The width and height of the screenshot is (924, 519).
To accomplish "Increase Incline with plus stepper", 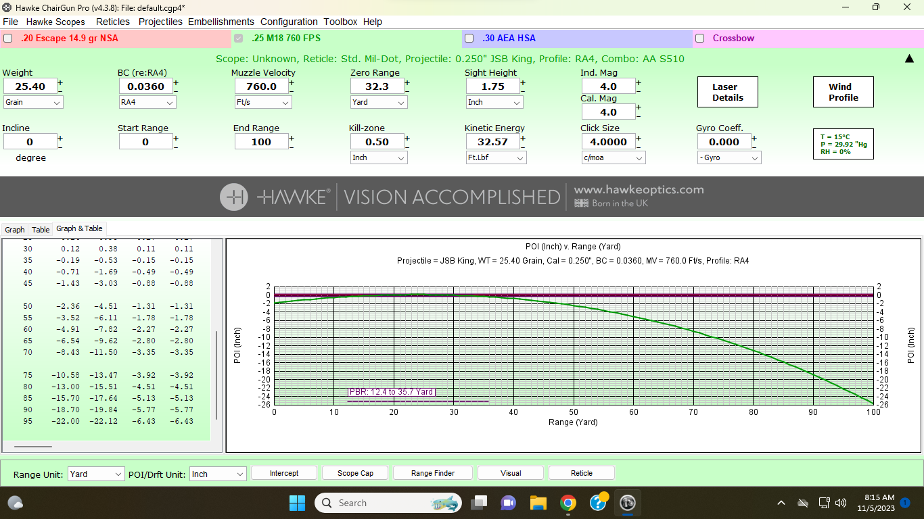I will pyautogui.click(x=60, y=139).
